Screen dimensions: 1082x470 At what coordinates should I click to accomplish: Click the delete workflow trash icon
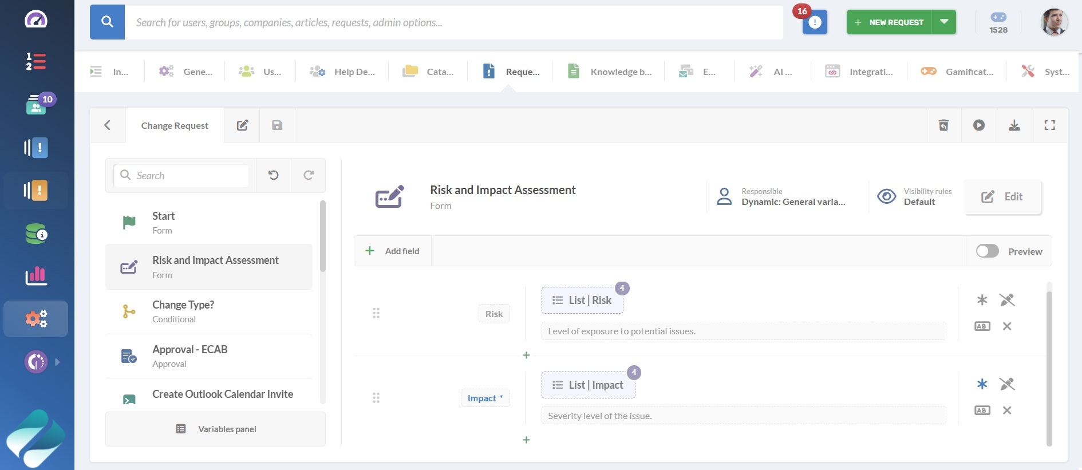943,125
